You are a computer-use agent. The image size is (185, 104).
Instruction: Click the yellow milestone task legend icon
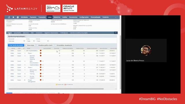tap(57, 85)
